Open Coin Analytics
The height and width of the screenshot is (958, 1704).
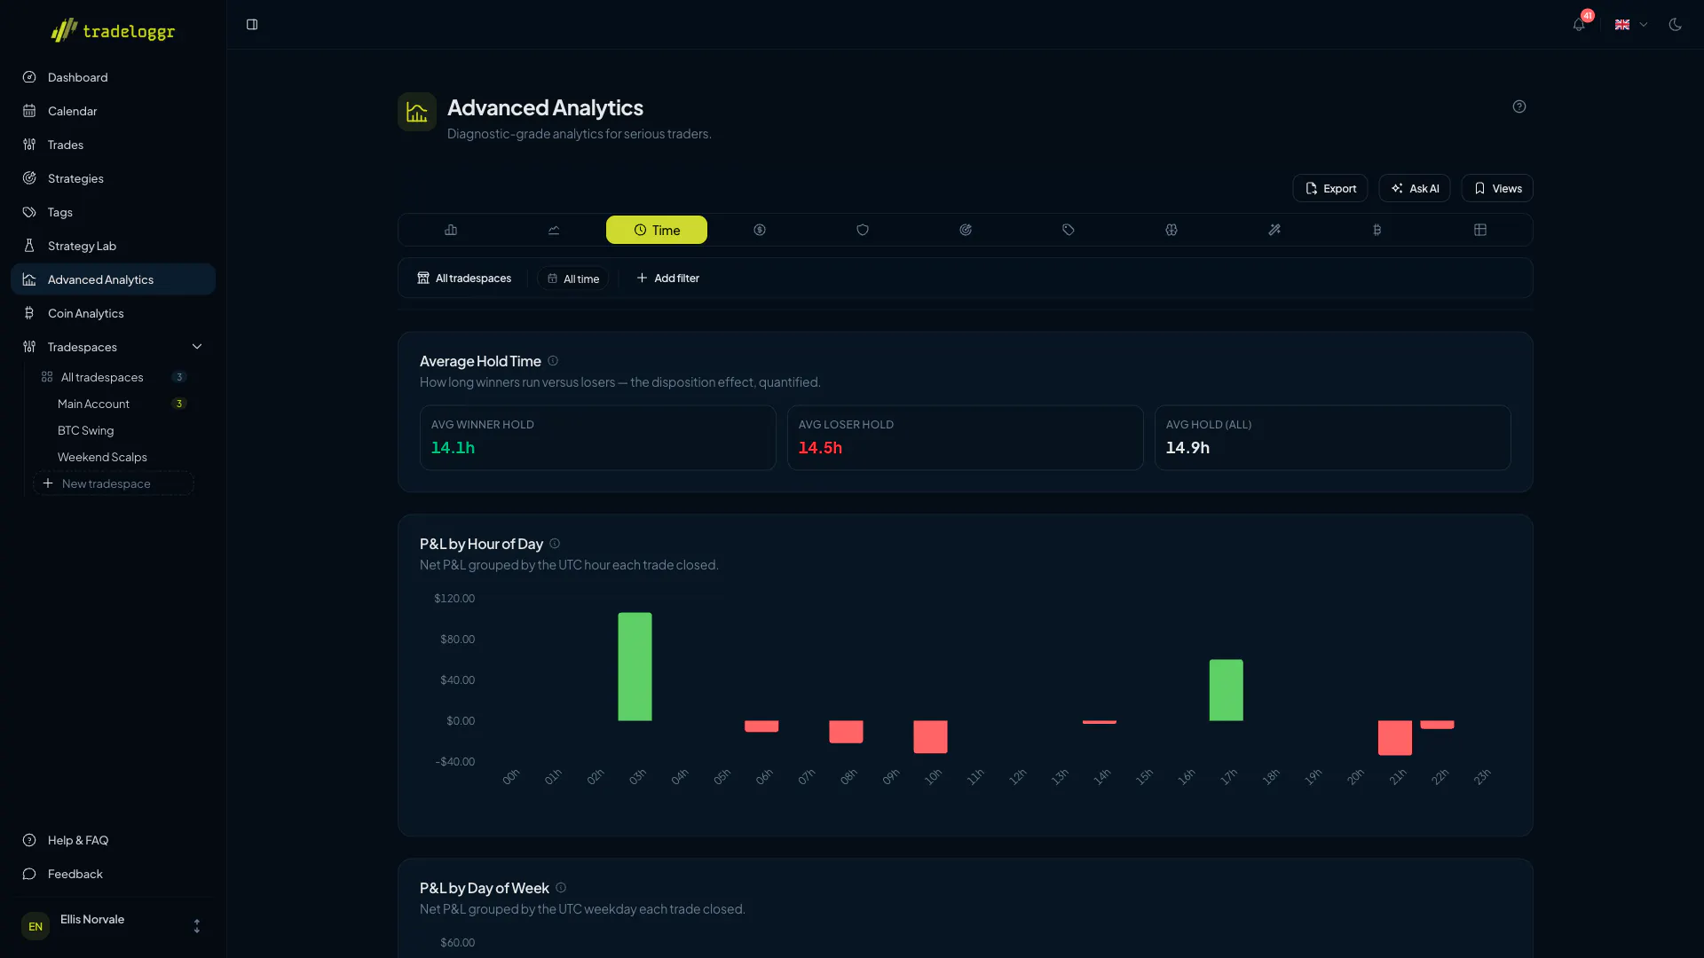pyautogui.click(x=113, y=313)
